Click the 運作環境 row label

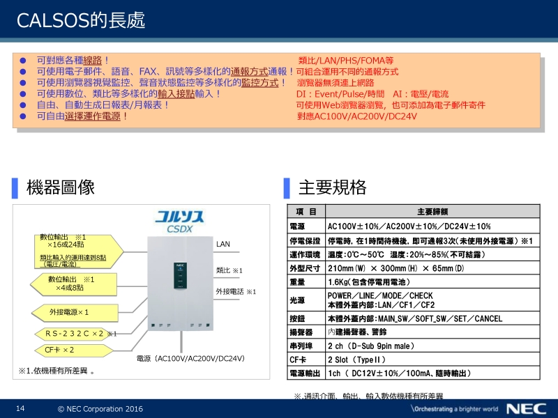point(306,254)
